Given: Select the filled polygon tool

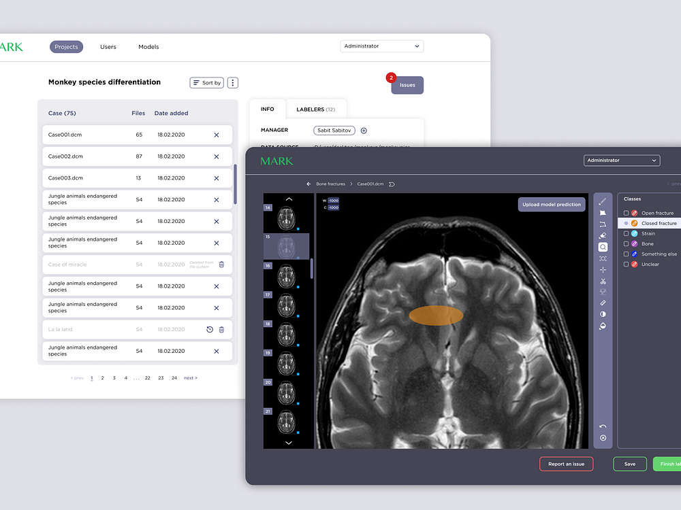Looking at the screenshot, I should 603,213.
